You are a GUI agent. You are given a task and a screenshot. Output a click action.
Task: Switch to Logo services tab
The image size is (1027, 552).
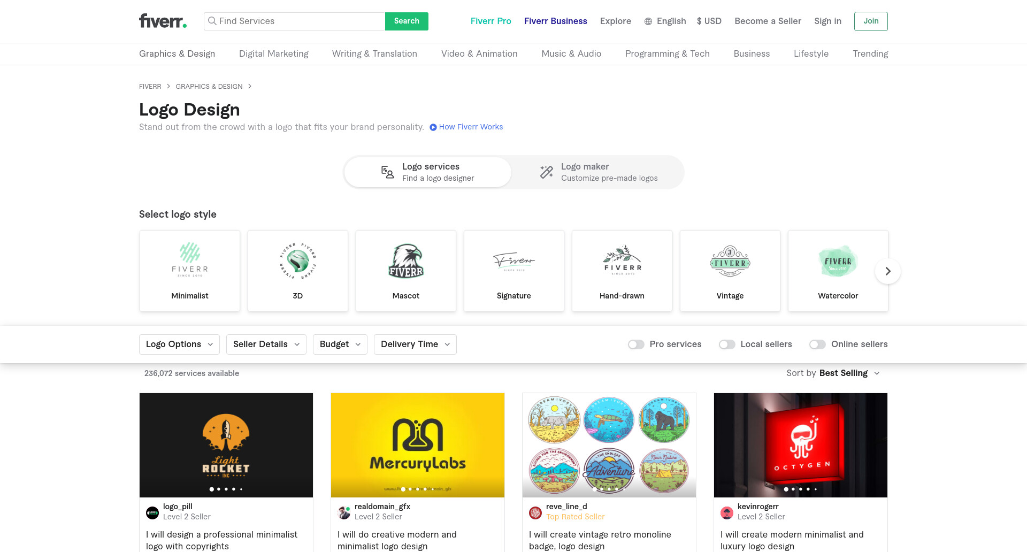(428, 172)
